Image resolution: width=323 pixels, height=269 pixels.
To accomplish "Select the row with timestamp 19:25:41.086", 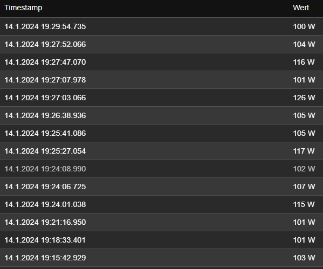I will point(162,133).
